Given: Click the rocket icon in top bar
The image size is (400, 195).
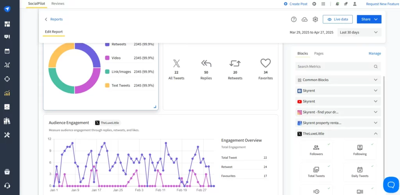Looking at the screenshot, I should coord(346,4).
